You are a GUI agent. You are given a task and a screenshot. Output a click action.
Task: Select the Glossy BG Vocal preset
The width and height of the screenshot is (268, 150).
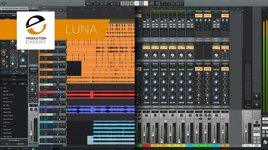tap(8, 119)
